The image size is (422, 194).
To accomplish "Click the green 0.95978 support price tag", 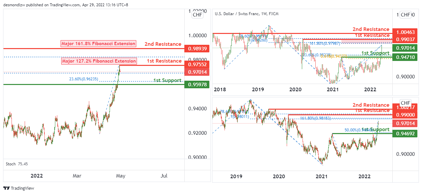I will click(x=198, y=84).
